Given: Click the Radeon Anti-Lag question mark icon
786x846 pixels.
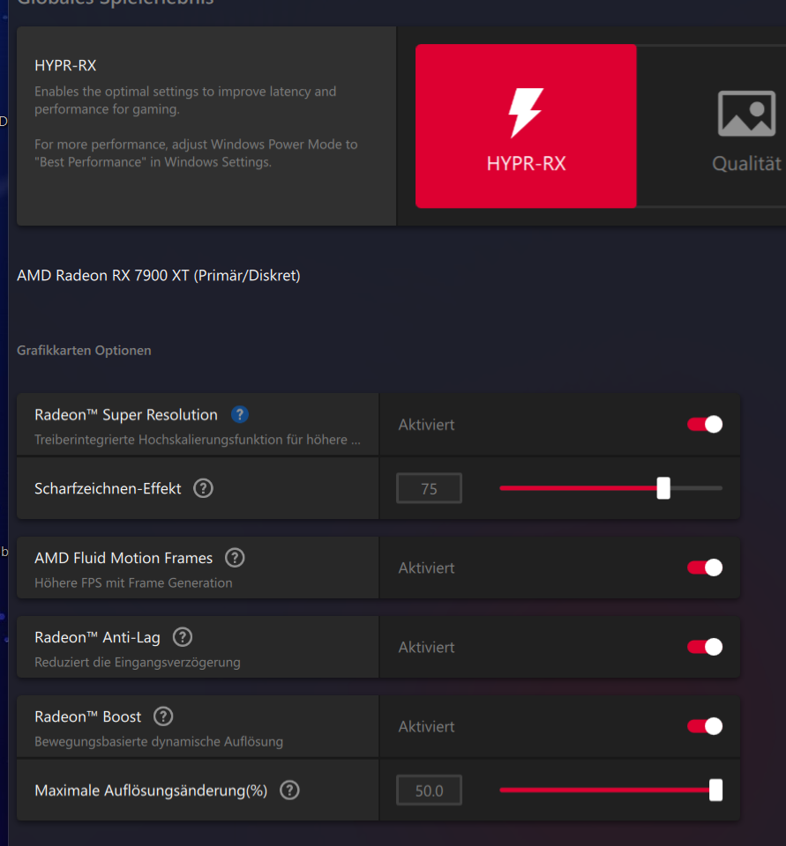Looking at the screenshot, I should pyautogui.click(x=182, y=637).
